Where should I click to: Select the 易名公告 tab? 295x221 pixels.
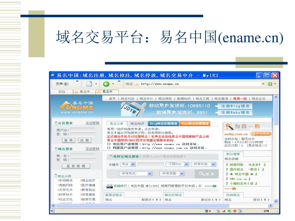117,123
